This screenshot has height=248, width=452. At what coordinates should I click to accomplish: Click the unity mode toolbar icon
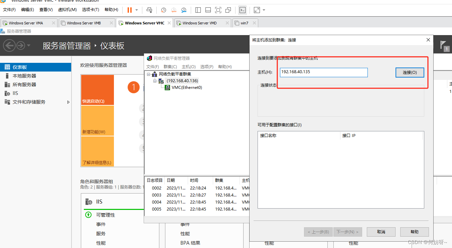click(x=228, y=10)
